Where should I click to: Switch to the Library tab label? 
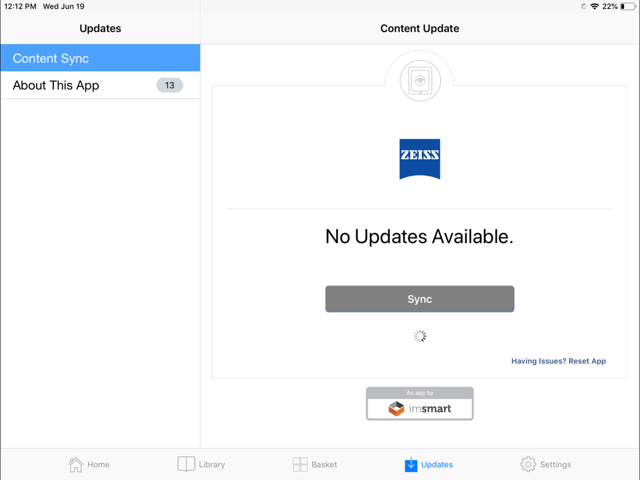(212, 465)
